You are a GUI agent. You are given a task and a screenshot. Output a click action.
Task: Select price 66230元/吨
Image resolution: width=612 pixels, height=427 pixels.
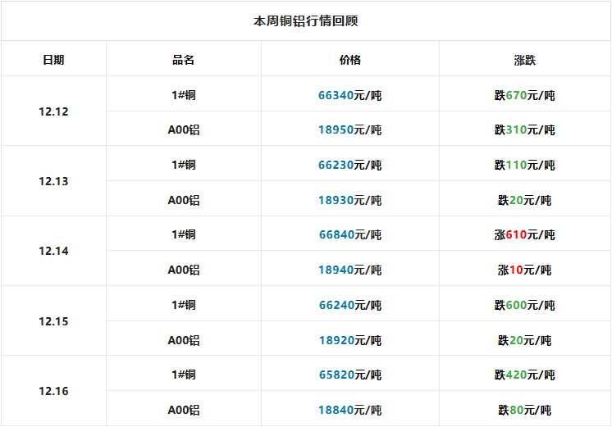coord(350,165)
